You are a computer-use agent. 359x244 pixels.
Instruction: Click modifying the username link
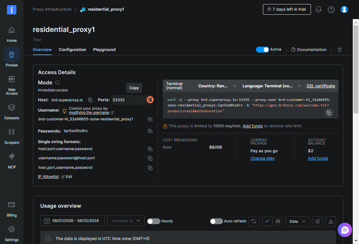click(x=89, y=113)
